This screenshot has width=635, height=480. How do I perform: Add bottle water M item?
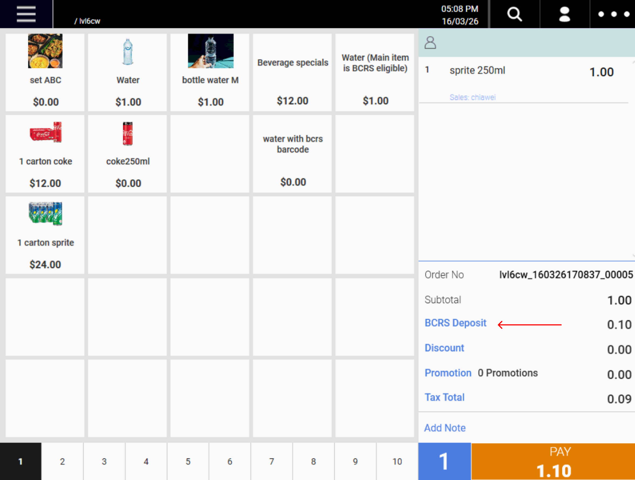pyautogui.click(x=210, y=72)
